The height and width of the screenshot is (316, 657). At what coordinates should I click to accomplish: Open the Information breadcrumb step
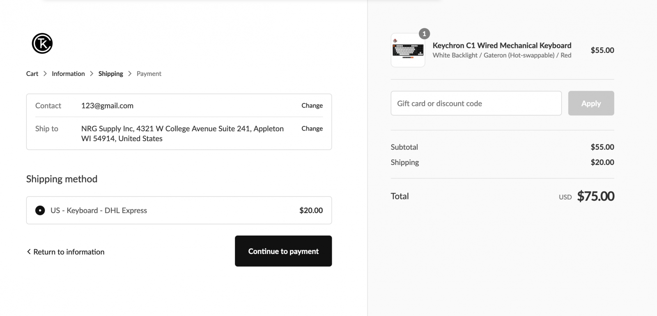point(68,73)
